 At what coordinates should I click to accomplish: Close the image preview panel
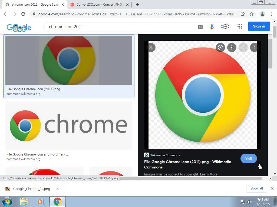click(151, 47)
